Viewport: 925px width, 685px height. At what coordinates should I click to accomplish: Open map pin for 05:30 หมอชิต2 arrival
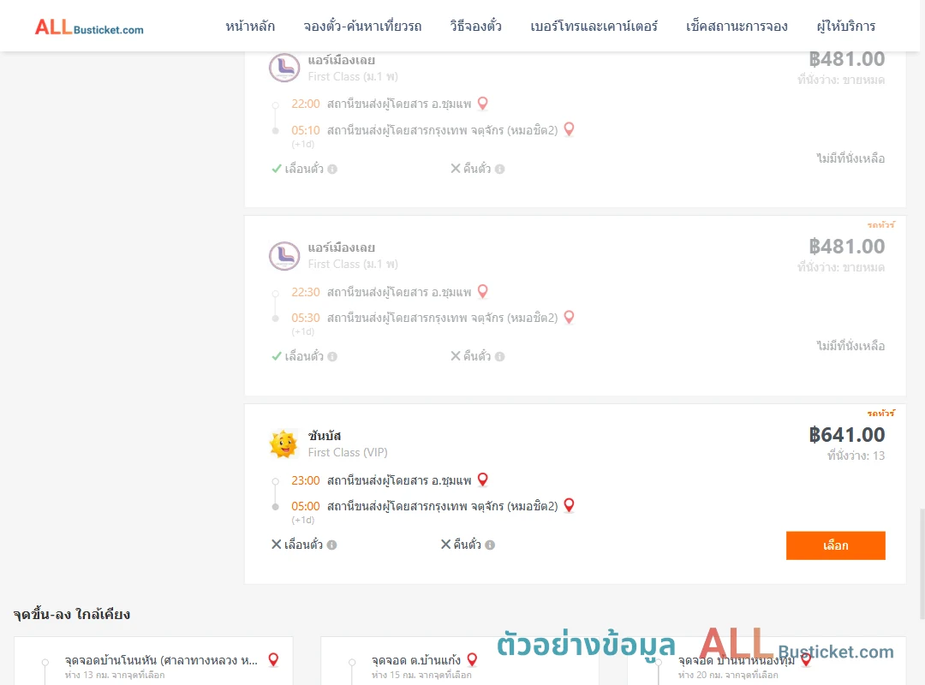point(569,317)
